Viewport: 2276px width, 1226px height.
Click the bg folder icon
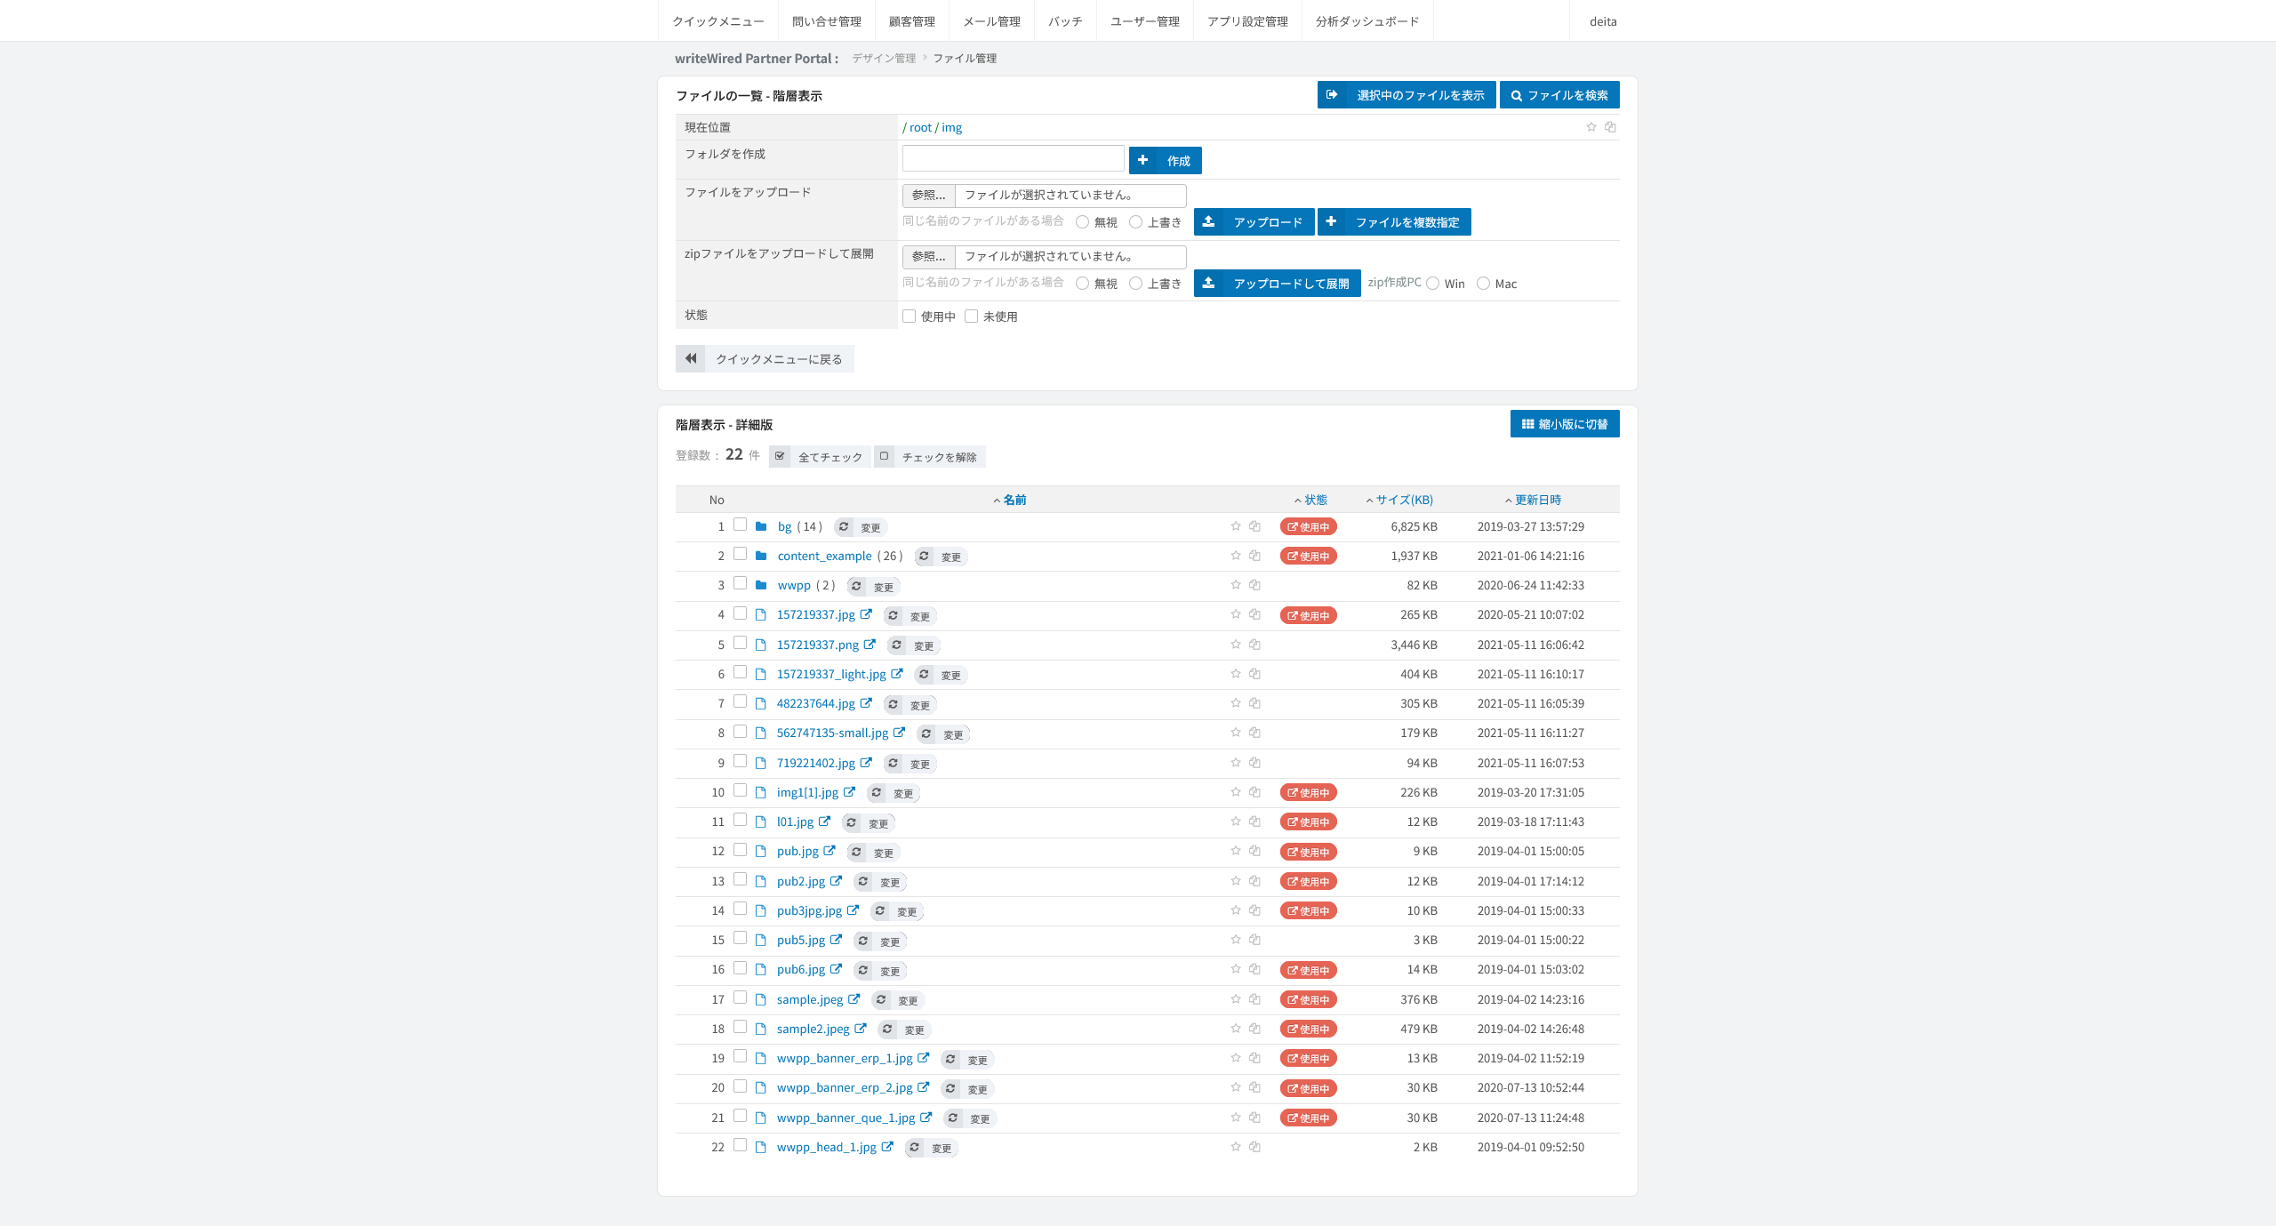(761, 526)
